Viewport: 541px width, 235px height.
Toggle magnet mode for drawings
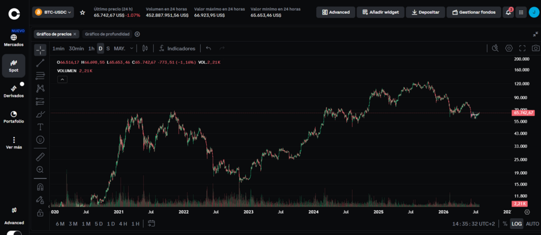tap(40, 187)
